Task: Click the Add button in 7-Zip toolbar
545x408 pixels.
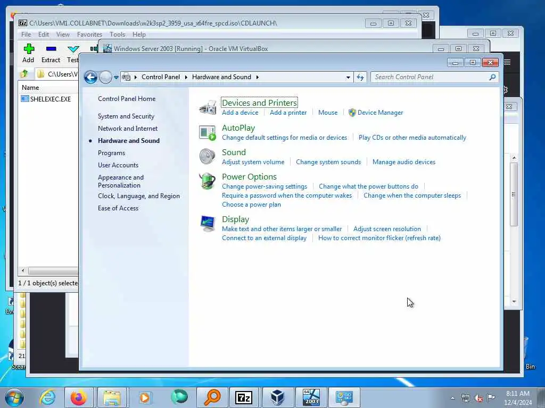Action: 29,53
